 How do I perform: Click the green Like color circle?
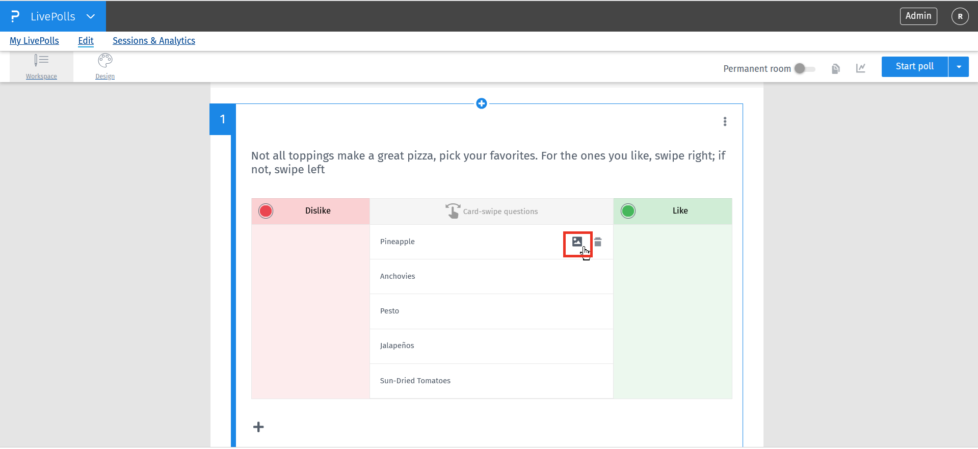[x=628, y=211]
